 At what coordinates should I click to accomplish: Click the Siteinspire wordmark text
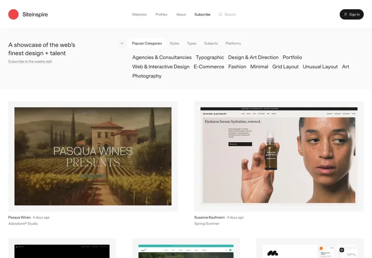point(35,15)
